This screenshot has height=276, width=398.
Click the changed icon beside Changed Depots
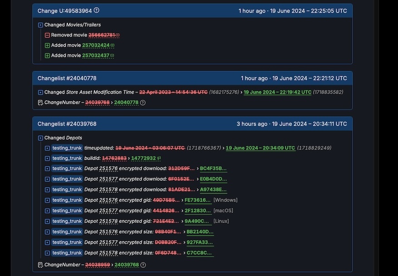(40, 138)
